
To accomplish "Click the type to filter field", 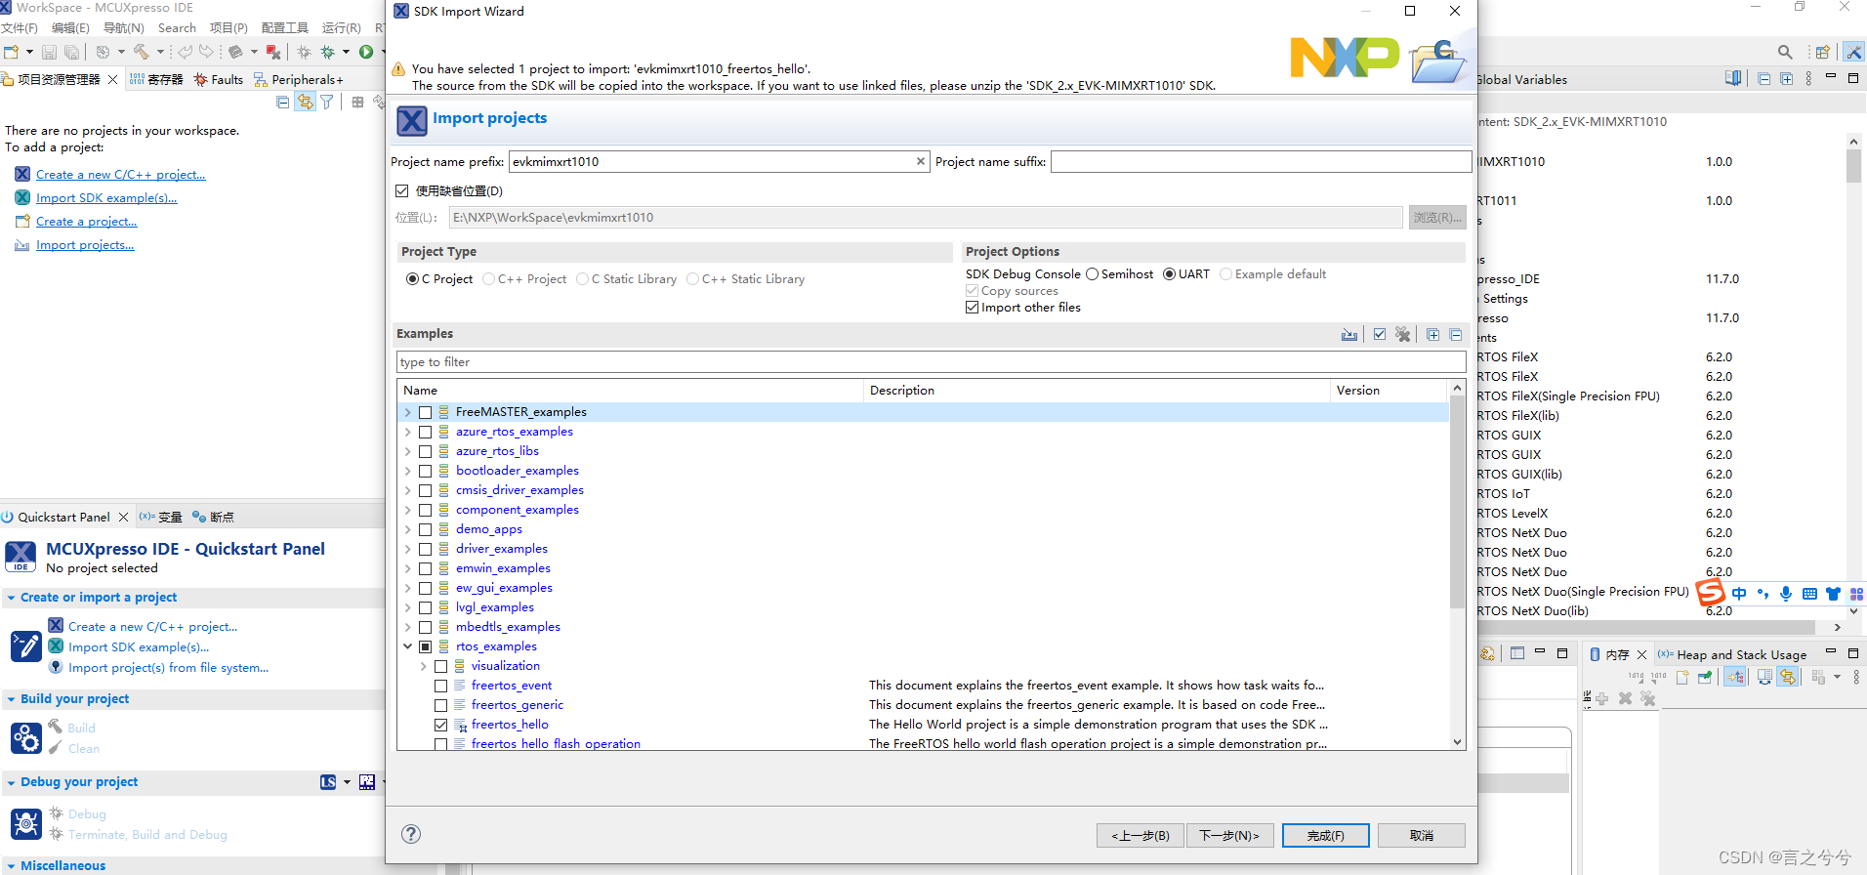I will pyautogui.click(x=931, y=362).
